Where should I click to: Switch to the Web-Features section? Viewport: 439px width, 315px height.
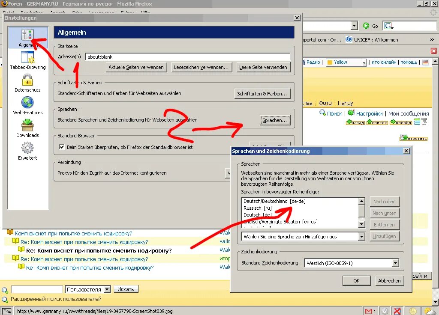[28, 106]
